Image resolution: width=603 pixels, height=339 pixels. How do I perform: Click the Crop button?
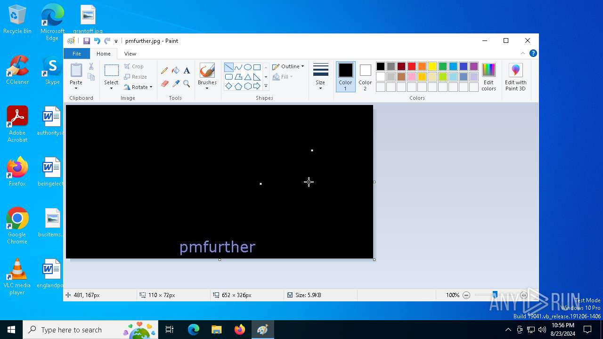coord(134,66)
